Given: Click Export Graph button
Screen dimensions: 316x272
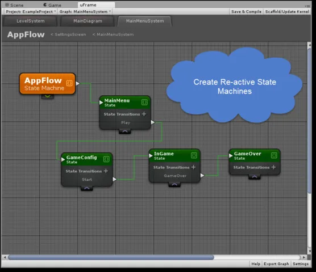Looking at the screenshot, I should tap(276, 263).
